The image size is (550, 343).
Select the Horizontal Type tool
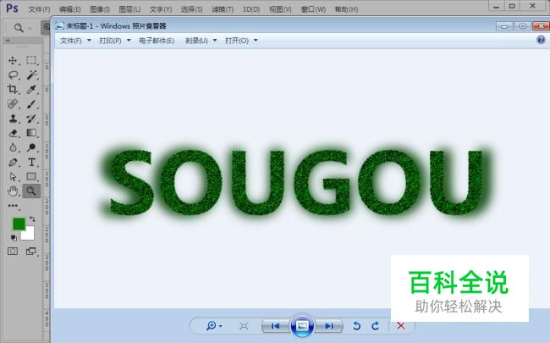pyautogui.click(x=31, y=163)
